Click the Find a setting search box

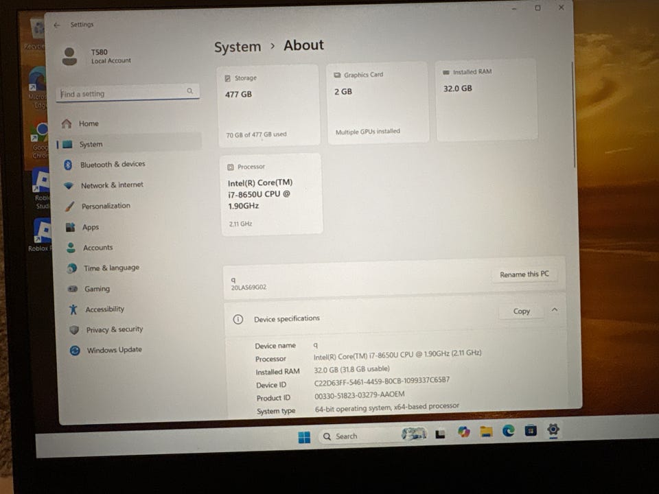click(x=128, y=93)
